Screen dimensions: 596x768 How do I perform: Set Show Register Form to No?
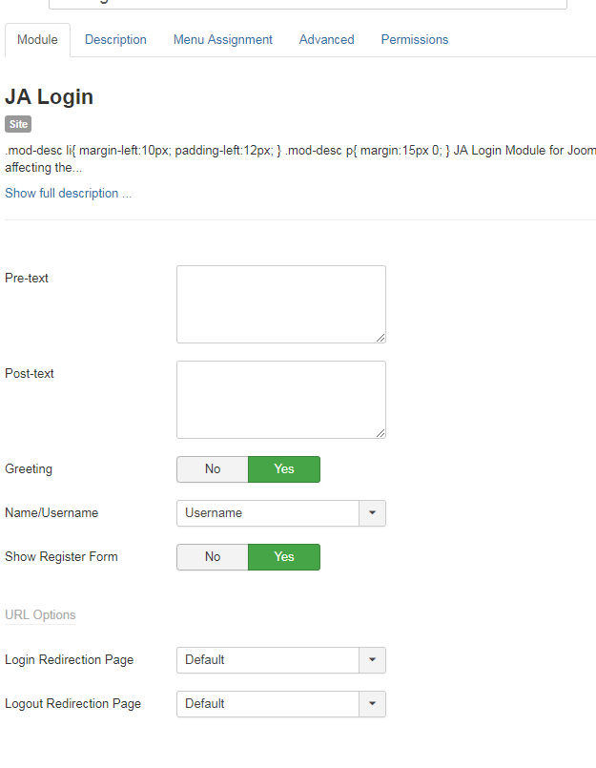point(213,557)
